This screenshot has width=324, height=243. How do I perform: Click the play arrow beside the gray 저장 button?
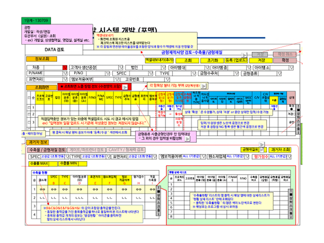click(244, 55)
